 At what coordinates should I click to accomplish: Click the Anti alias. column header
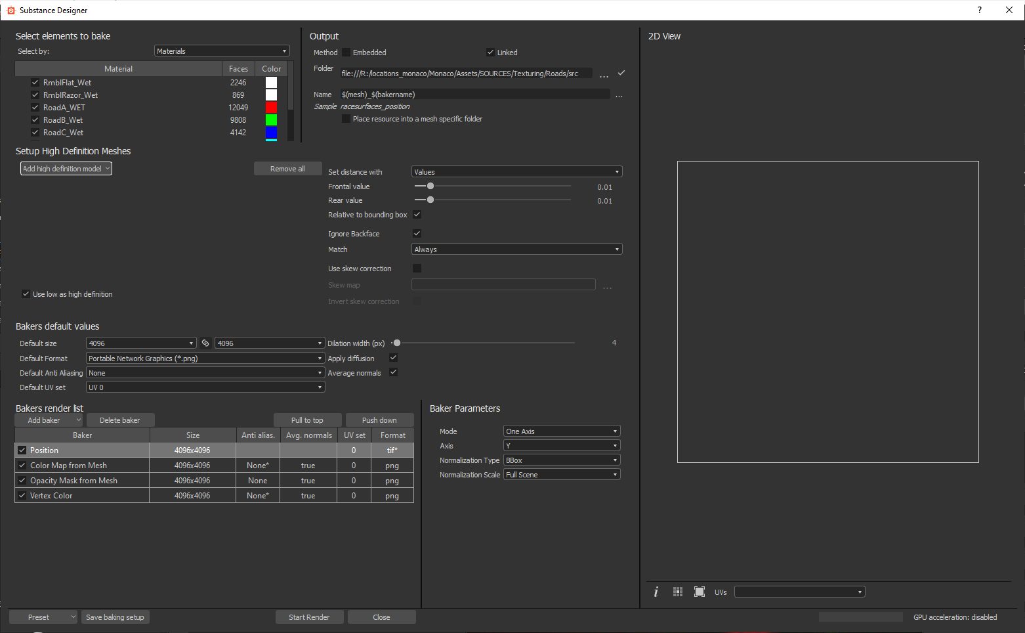coord(258,435)
